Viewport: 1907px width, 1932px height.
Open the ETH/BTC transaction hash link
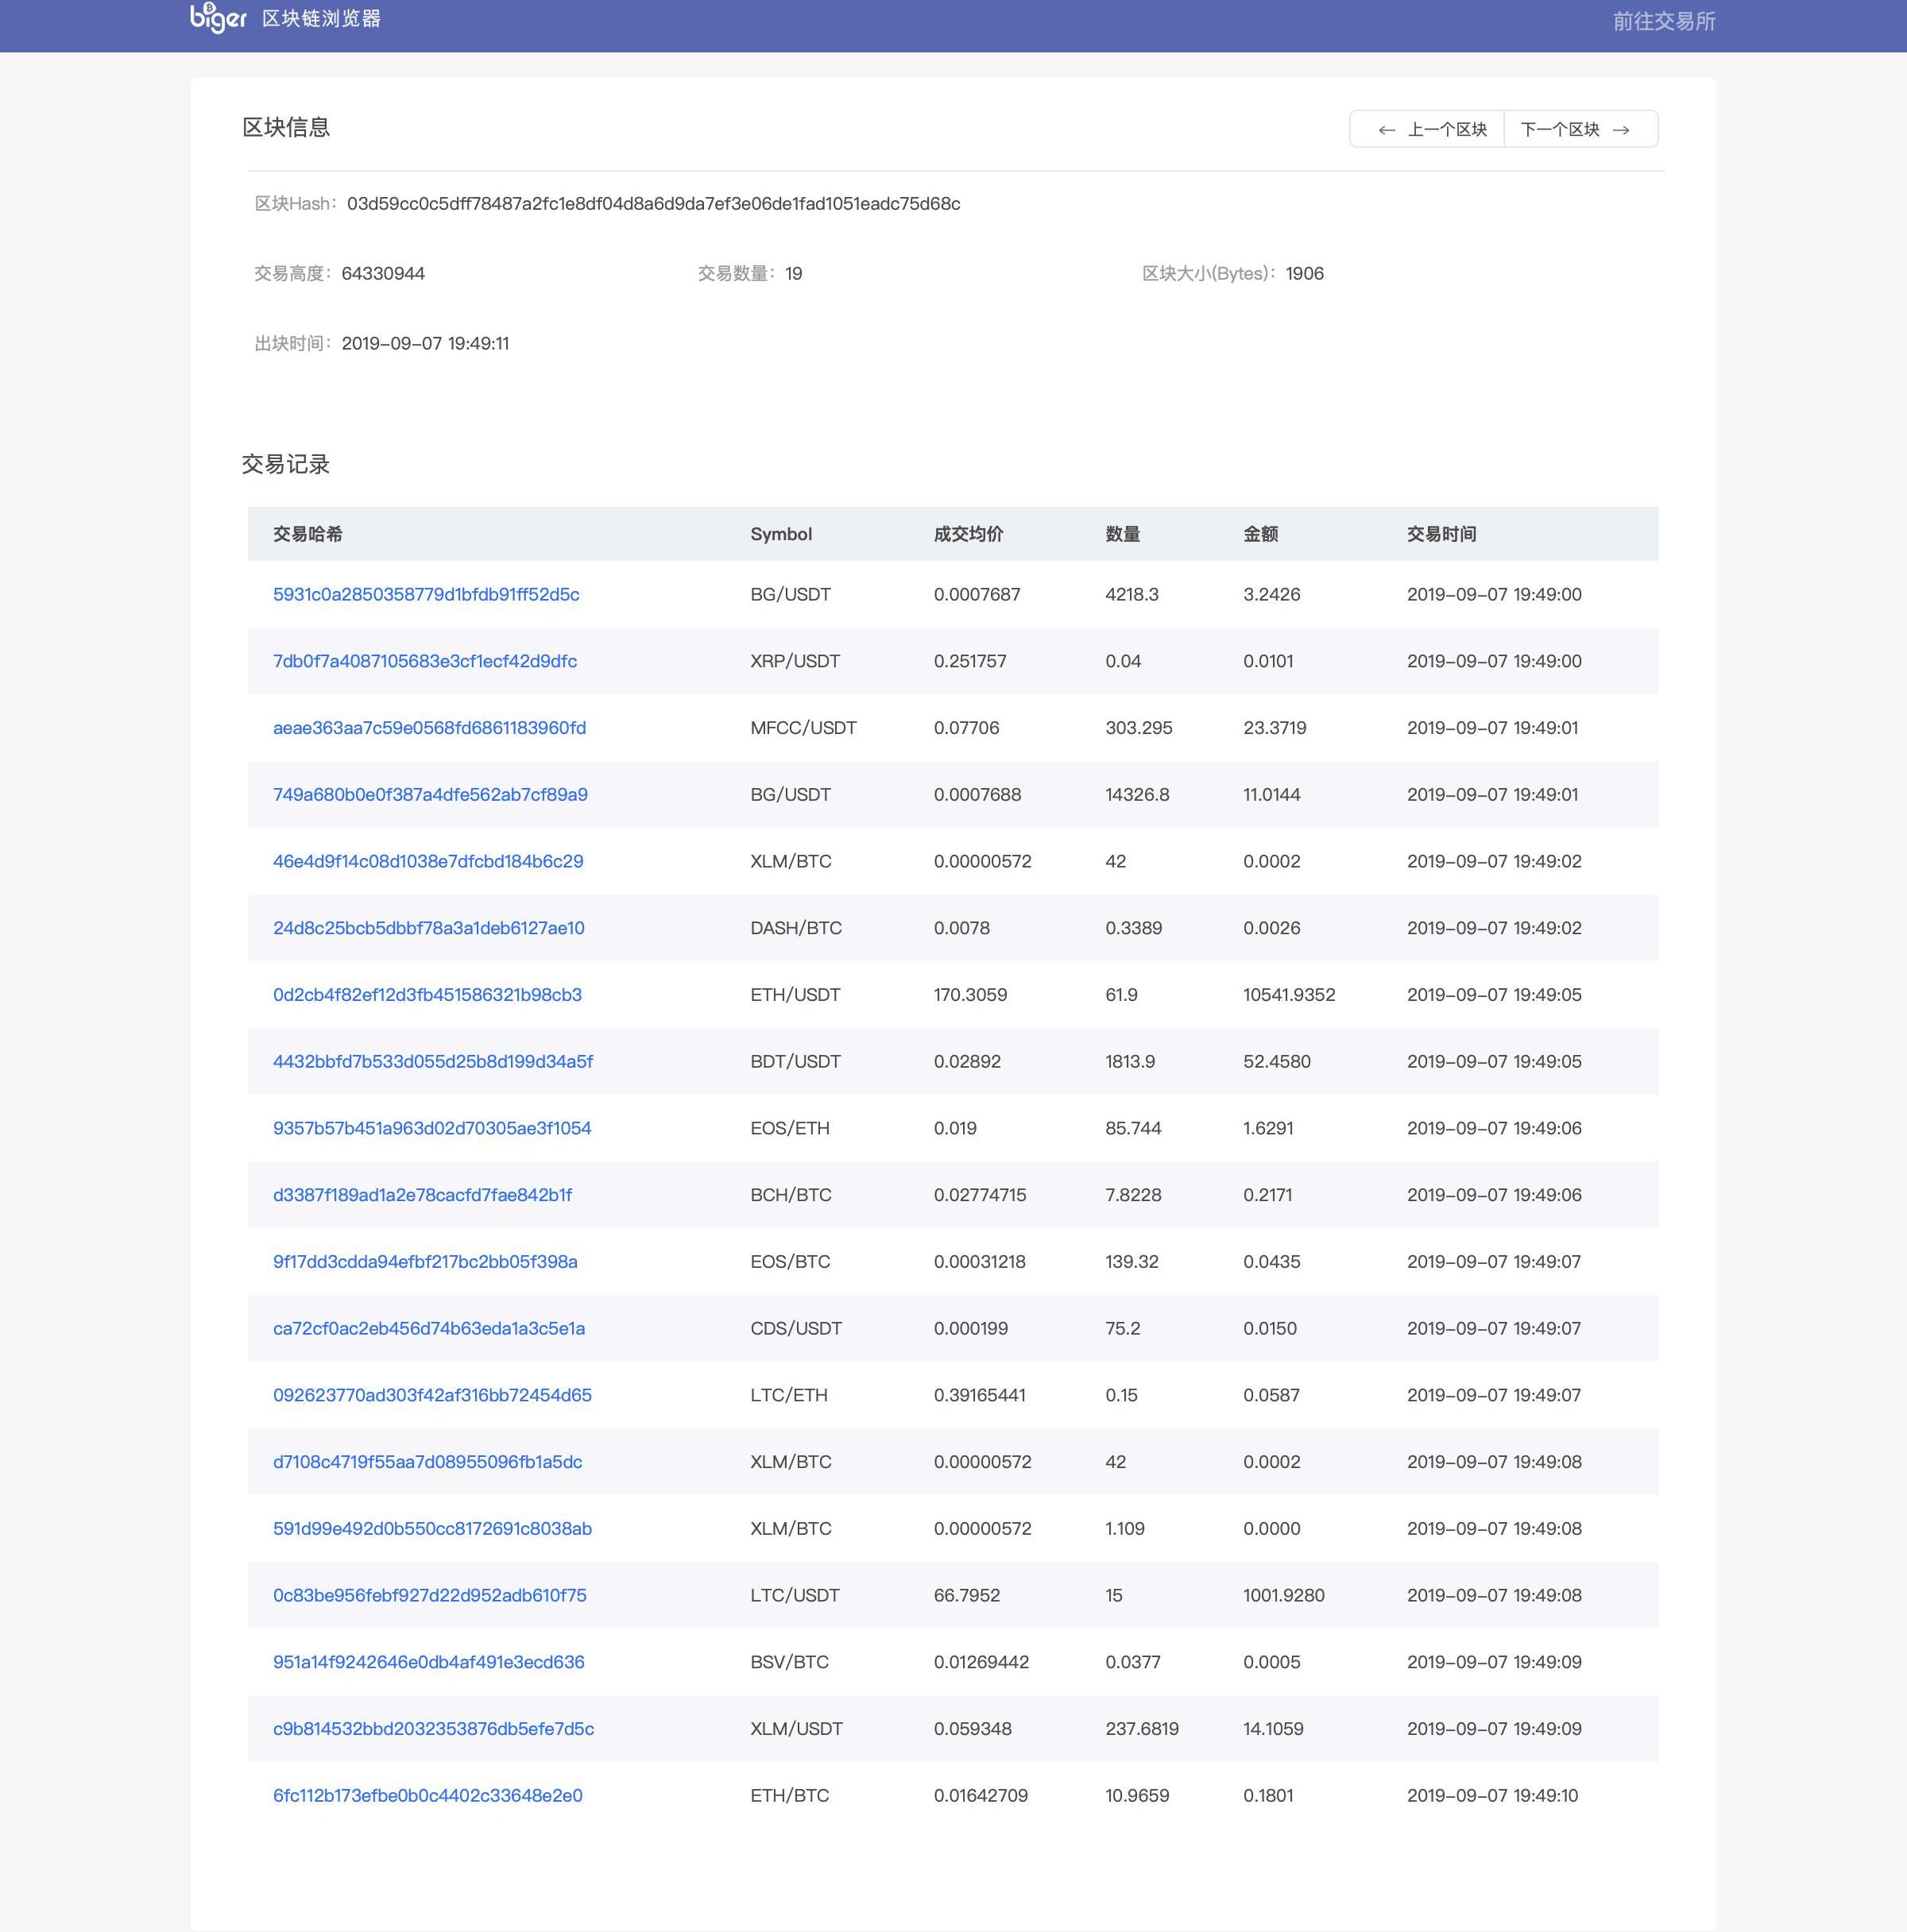427,1795
